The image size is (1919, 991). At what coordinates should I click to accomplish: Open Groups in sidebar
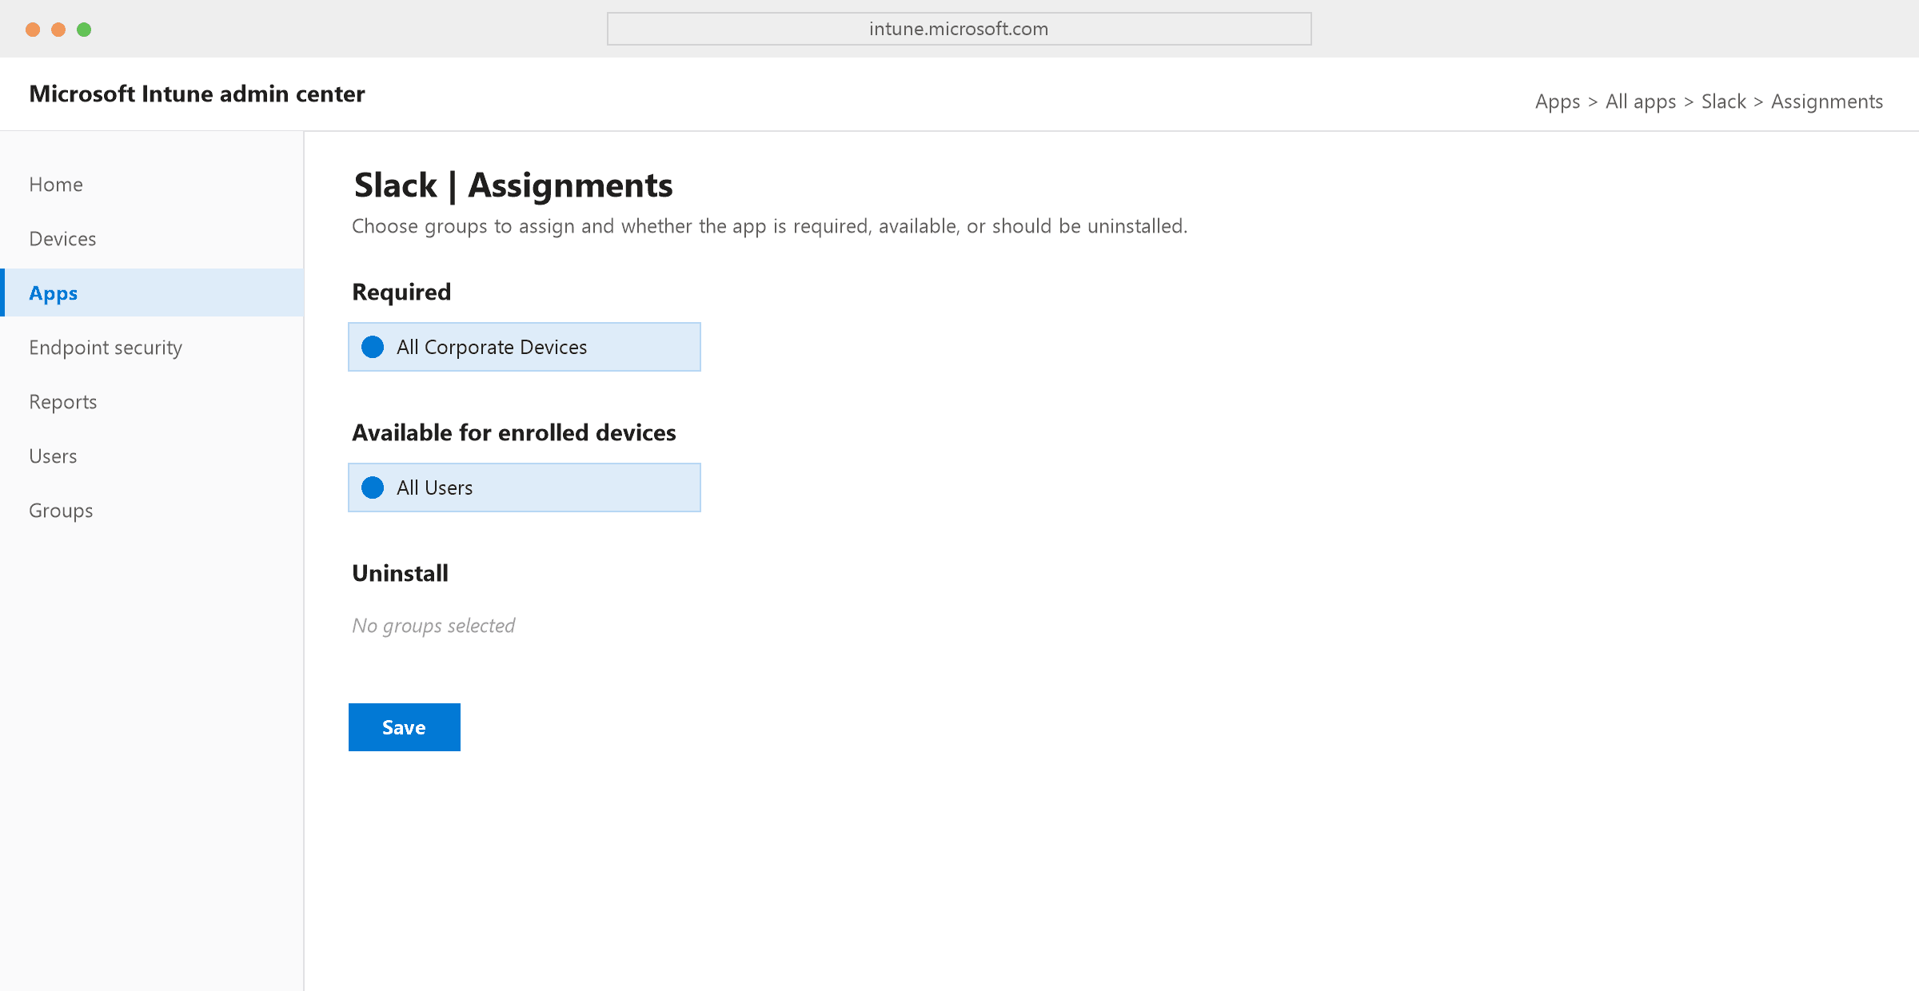152,511
